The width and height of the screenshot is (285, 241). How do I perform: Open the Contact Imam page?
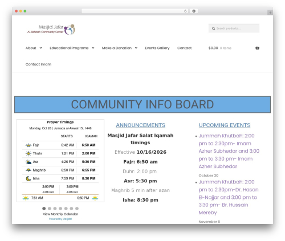click(x=38, y=64)
